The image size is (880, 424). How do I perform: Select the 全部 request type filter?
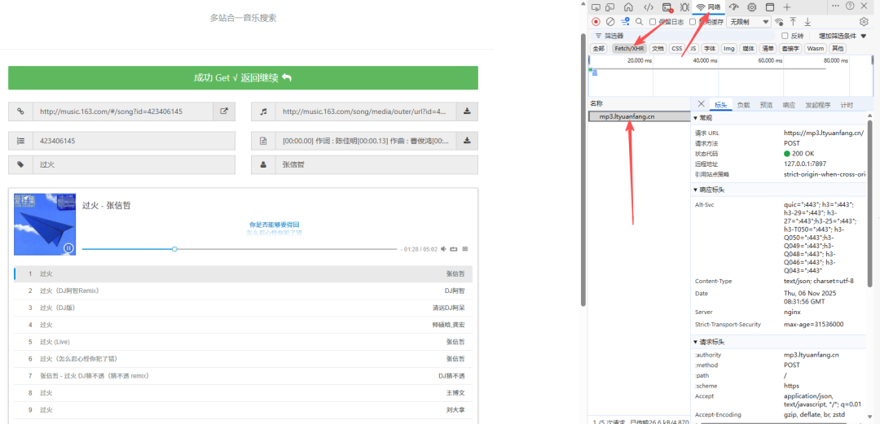pos(600,49)
